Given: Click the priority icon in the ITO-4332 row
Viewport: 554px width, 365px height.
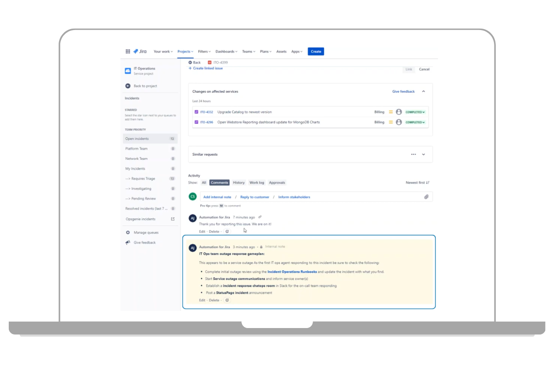Looking at the screenshot, I should [x=391, y=112].
